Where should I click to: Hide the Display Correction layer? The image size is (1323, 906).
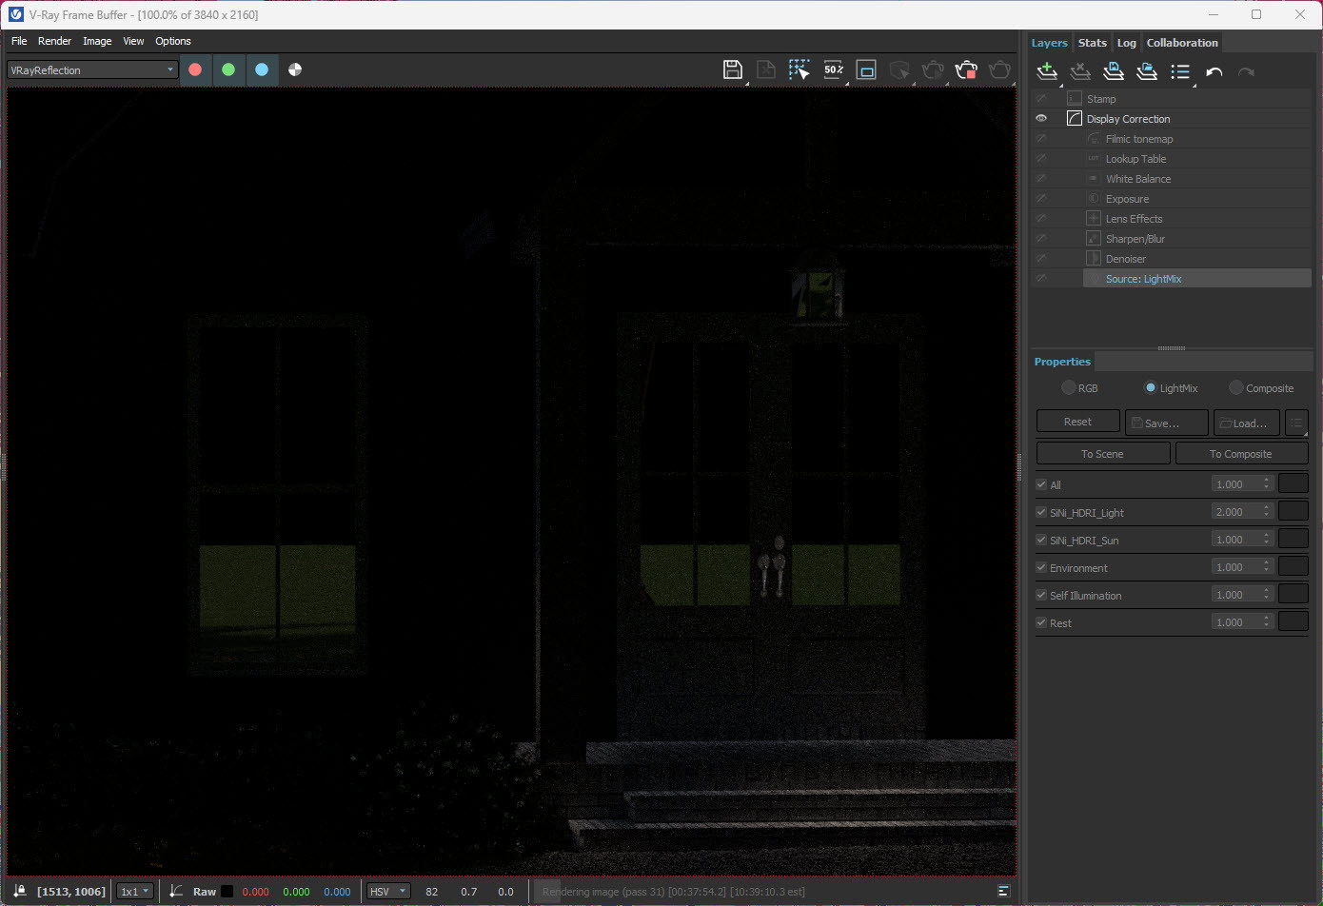1041,119
